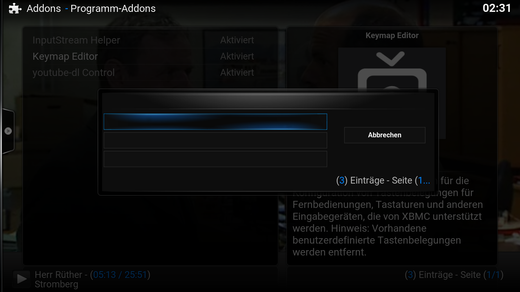Click Aktiviert status of Keymap Editor

pos(237,56)
